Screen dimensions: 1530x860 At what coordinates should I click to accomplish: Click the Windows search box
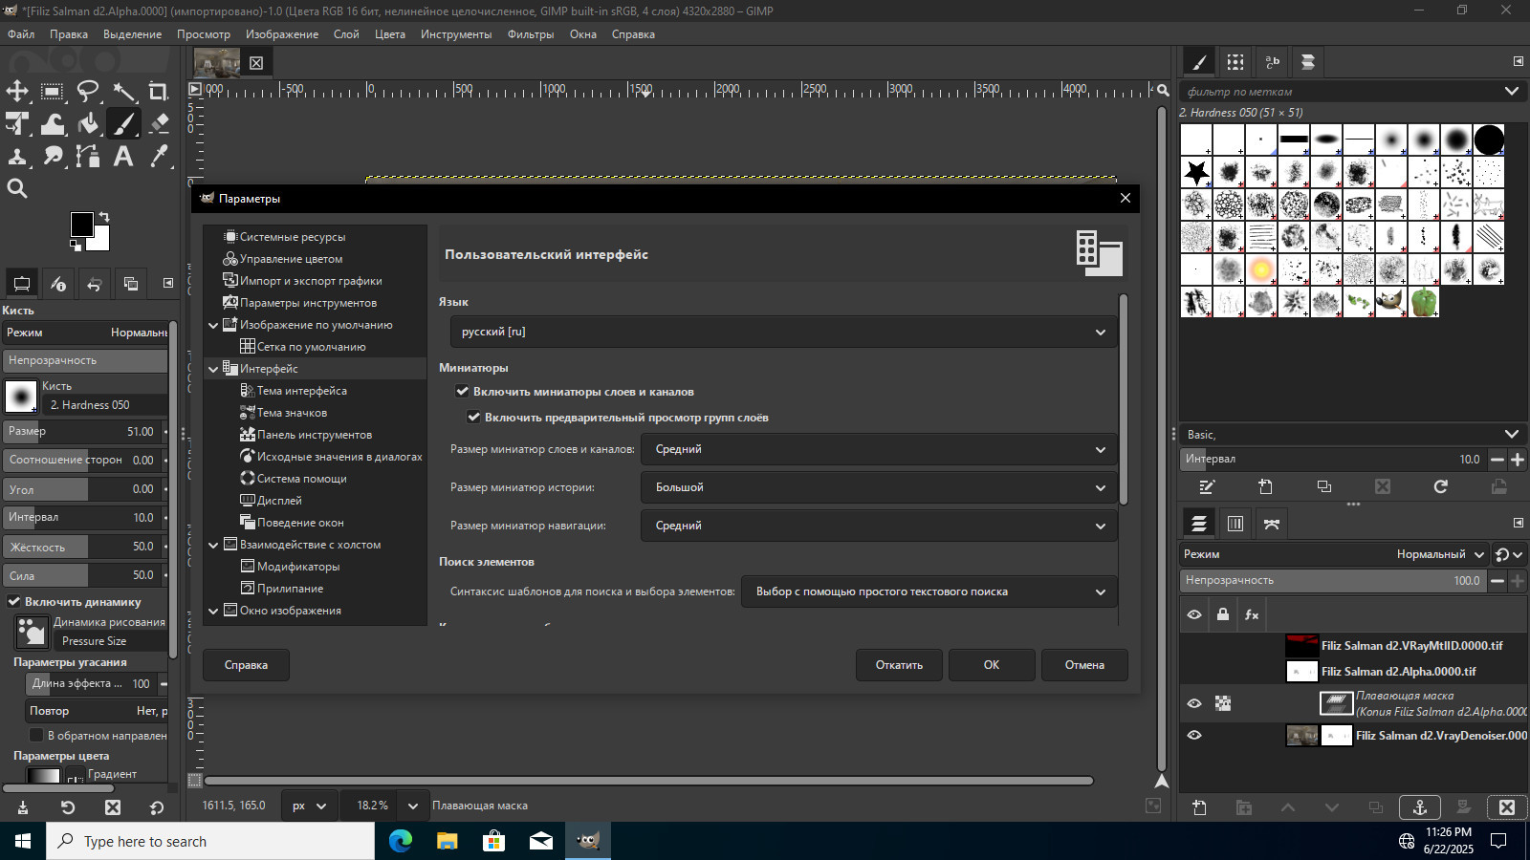[x=209, y=841]
